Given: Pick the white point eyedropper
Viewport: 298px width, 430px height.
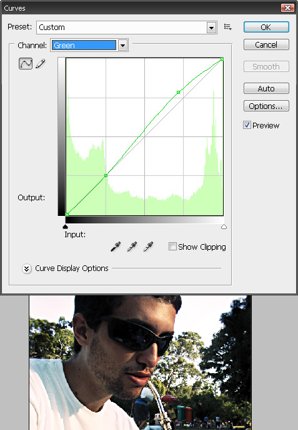Looking at the screenshot, I should (x=148, y=247).
